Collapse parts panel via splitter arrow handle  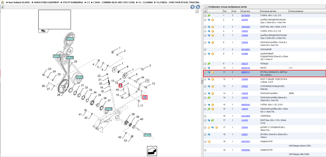coord(202,81)
